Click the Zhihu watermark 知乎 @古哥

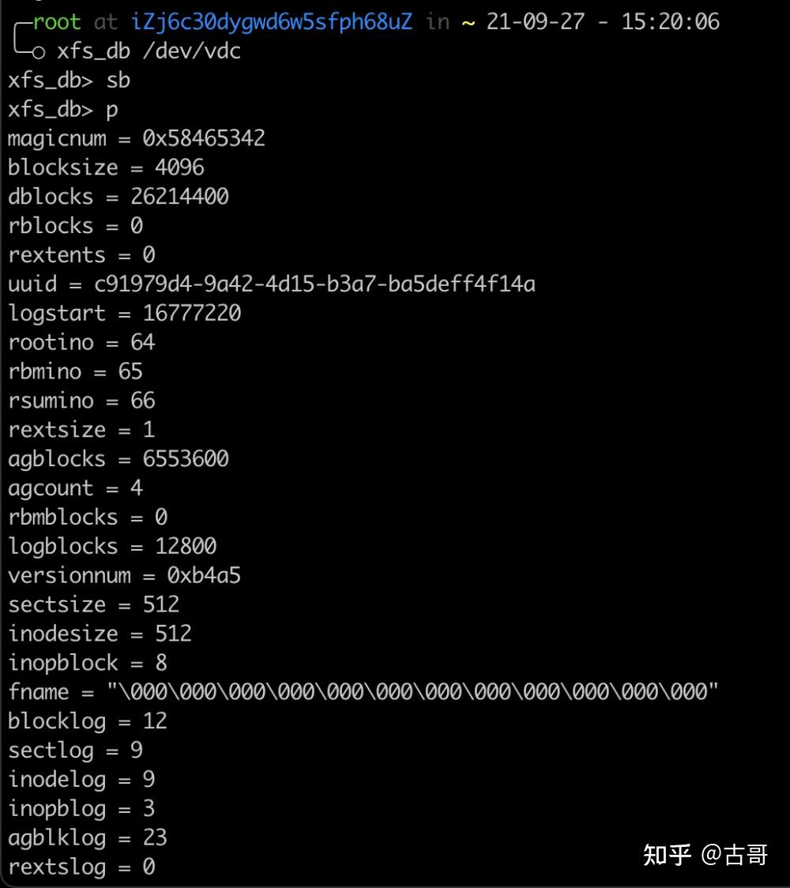(705, 855)
